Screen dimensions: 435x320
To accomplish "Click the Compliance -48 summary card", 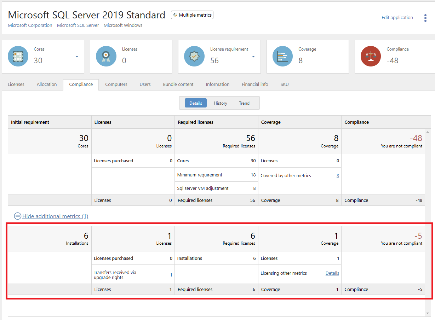I will click(395, 57).
